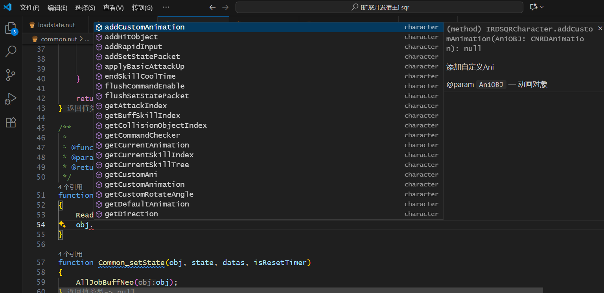604x293 pixels.
Task: Open the 文件 menu
Action: coord(29,7)
